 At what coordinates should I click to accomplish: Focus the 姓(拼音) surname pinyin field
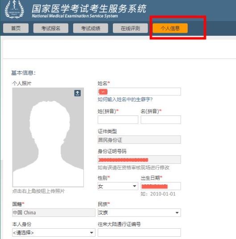(x=118, y=119)
